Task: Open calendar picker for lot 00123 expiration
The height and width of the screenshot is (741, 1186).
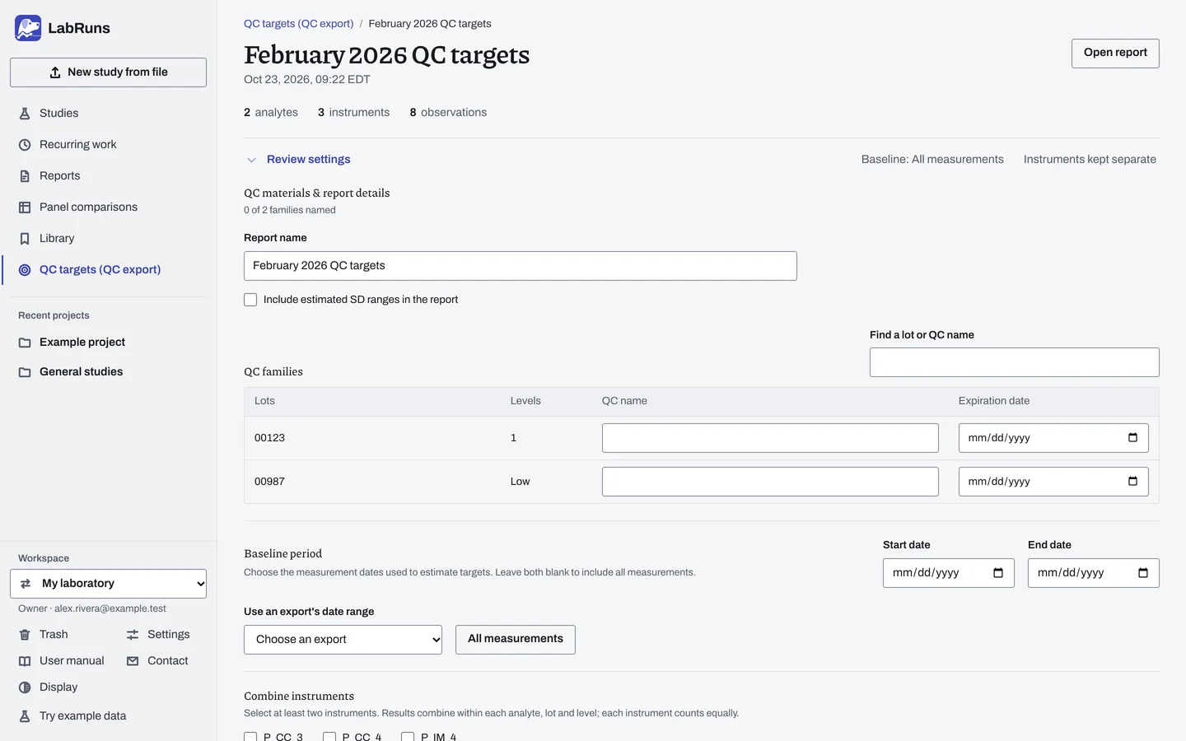Action: 1132,438
